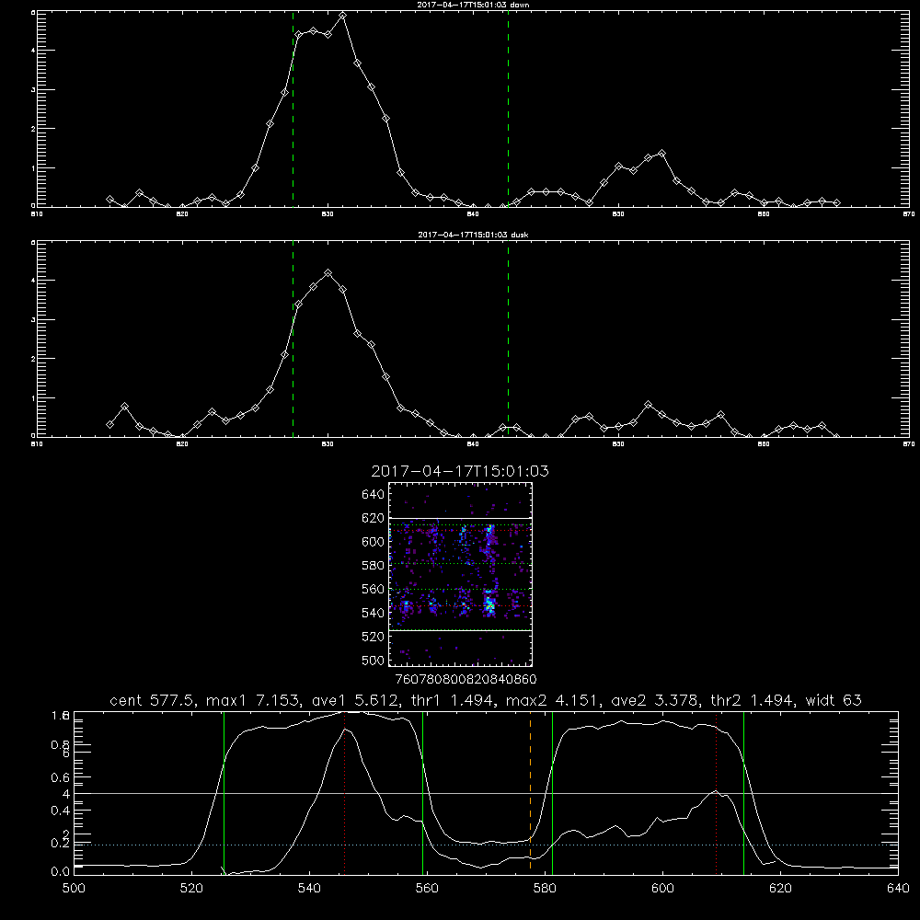Click the x-axis label '580' on the bottom plot
The image size is (920, 920).
[x=545, y=889]
